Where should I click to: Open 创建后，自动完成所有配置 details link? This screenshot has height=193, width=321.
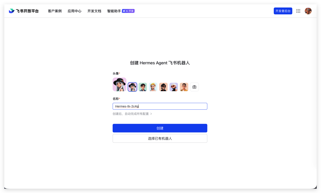pos(132,114)
